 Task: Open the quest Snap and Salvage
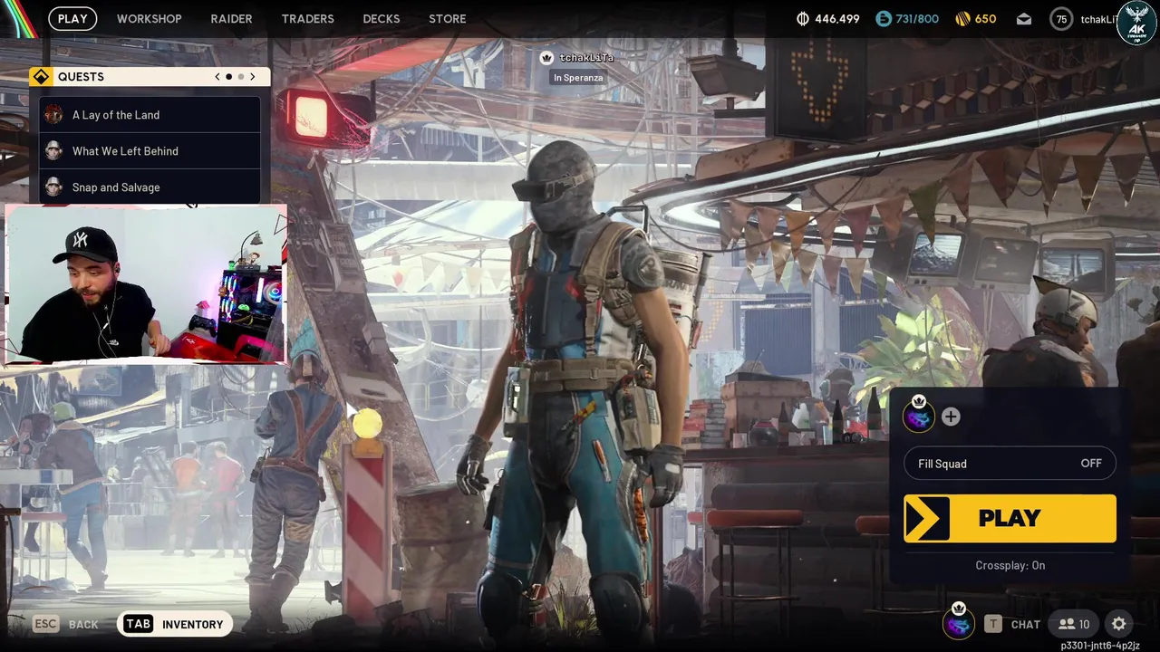tap(150, 187)
